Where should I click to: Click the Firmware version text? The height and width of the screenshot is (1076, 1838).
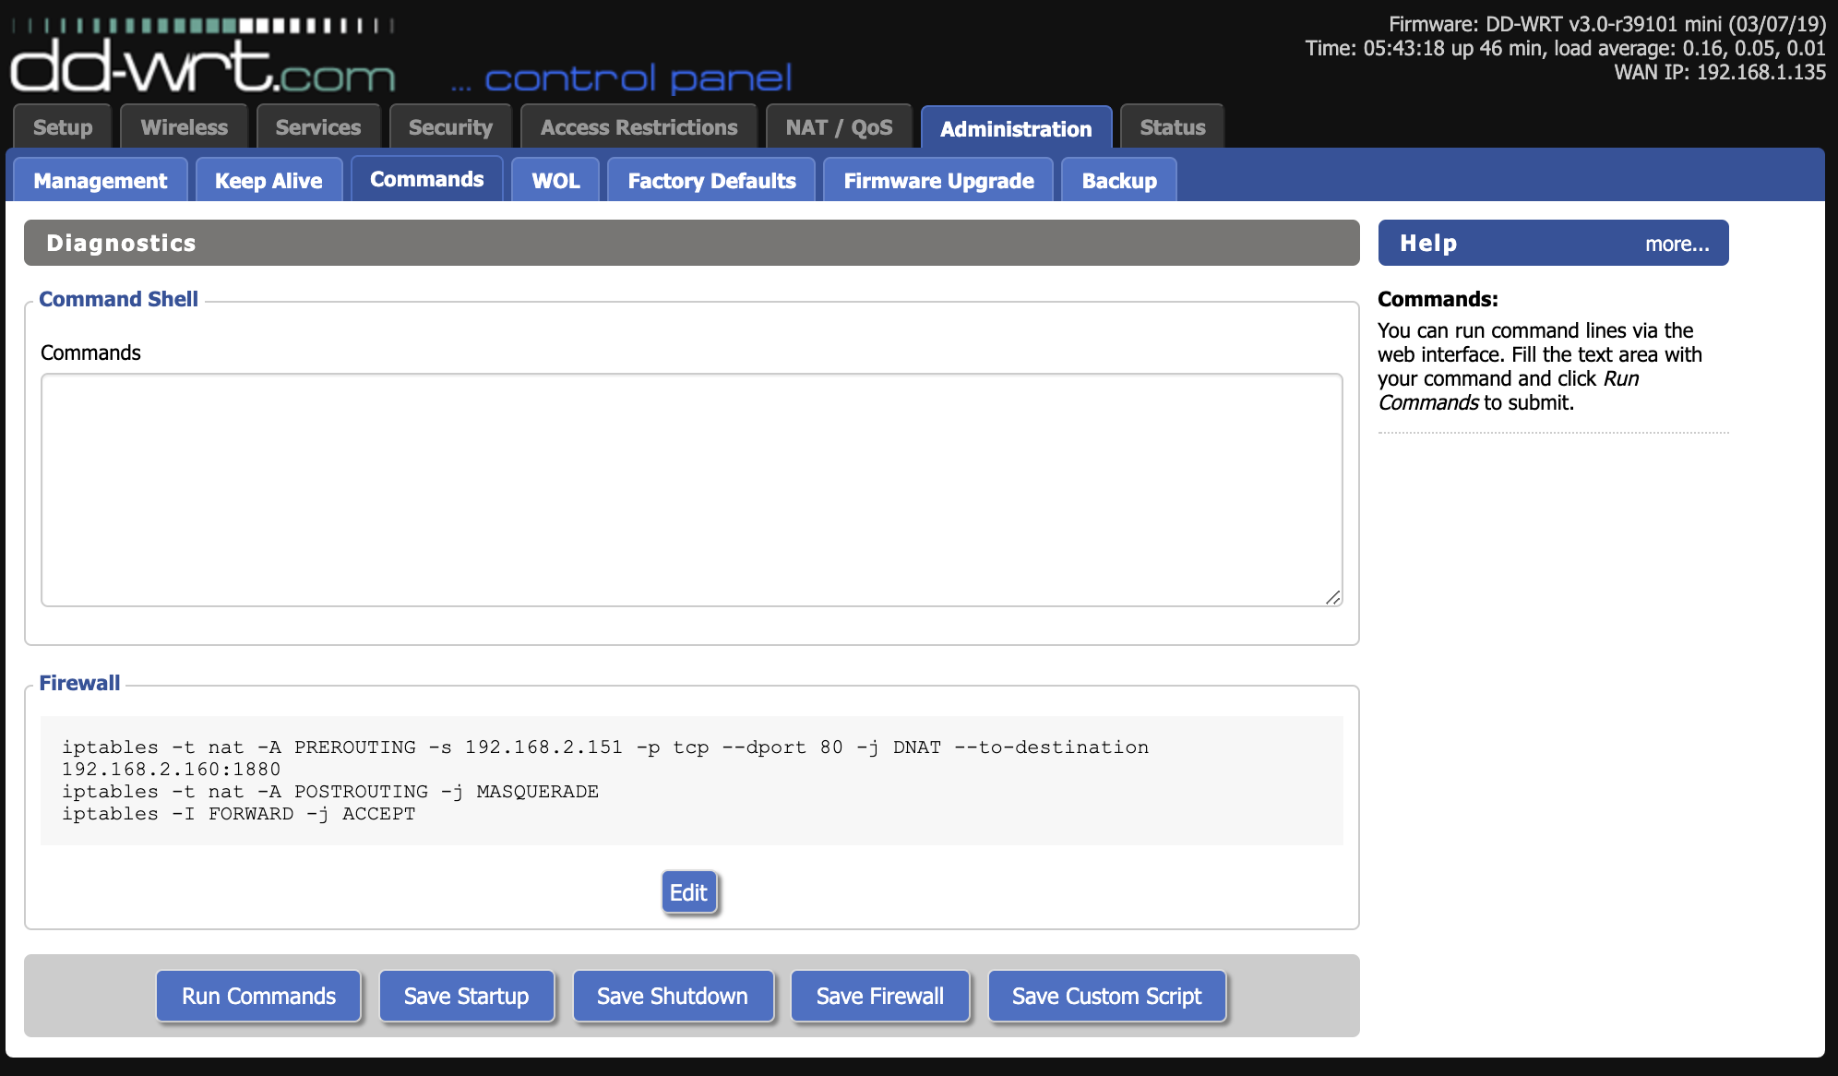[x=1607, y=24]
